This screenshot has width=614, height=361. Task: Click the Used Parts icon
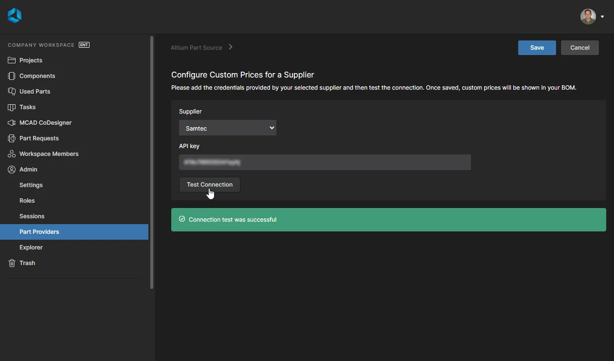point(12,92)
